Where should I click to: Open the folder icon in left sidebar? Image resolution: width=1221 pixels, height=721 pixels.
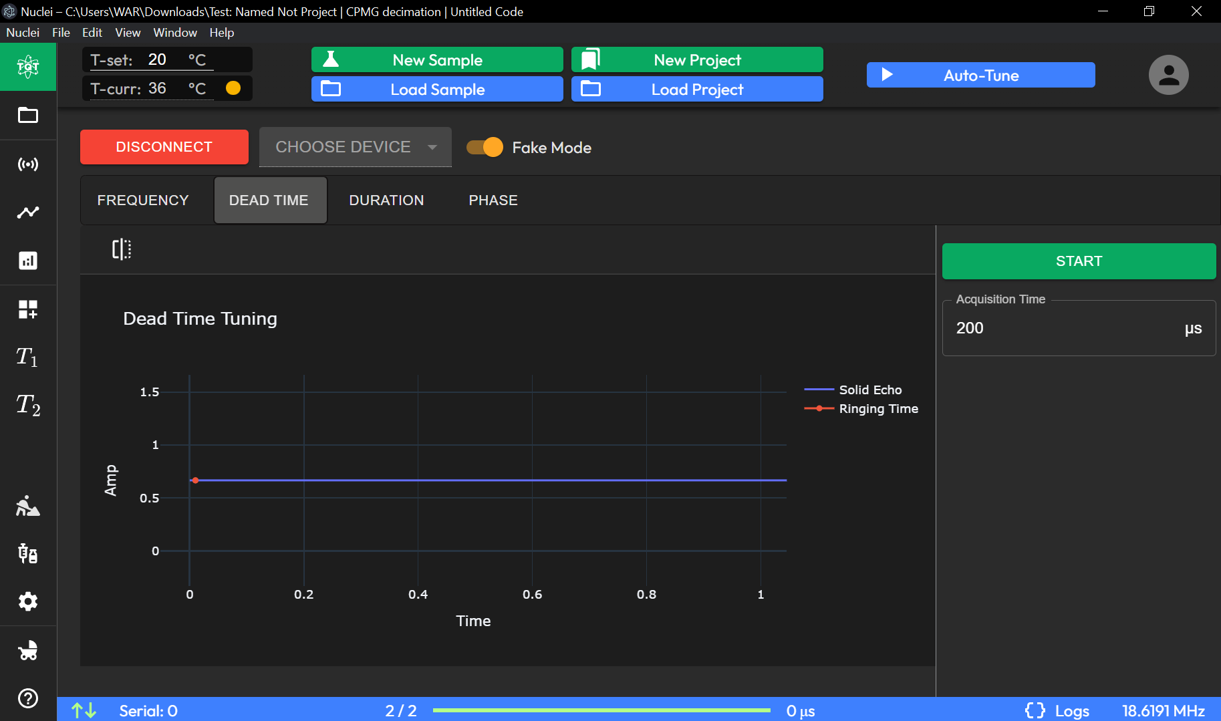click(x=28, y=116)
